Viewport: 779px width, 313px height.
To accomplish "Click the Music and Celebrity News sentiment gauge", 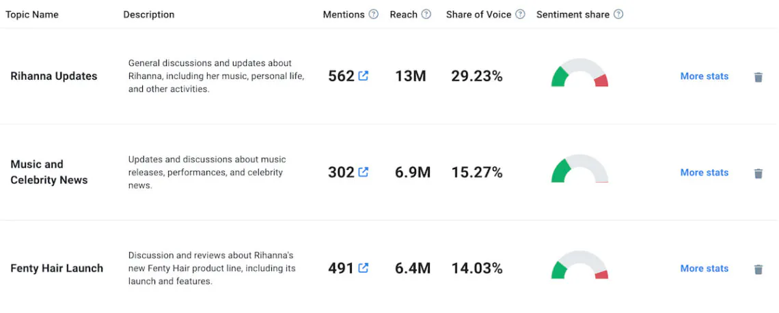I will click(x=579, y=170).
